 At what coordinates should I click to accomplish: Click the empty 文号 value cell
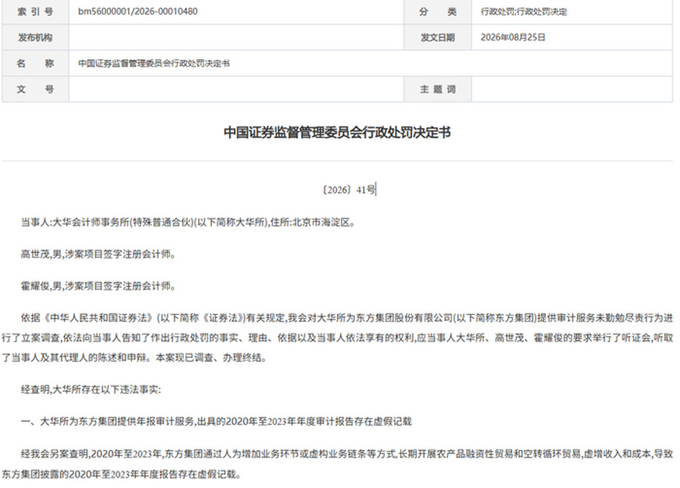pyautogui.click(x=237, y=89)
